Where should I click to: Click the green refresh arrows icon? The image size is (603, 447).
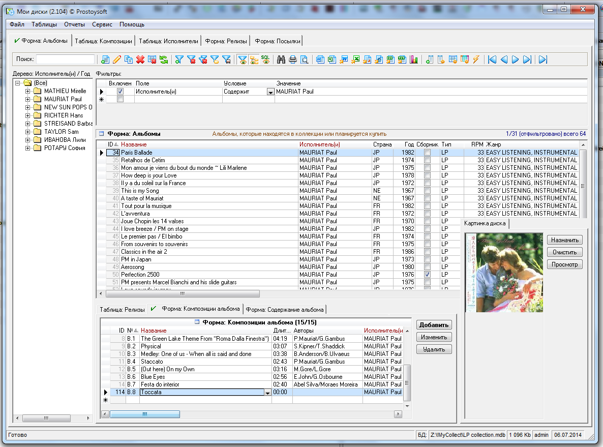pos(163,59)
